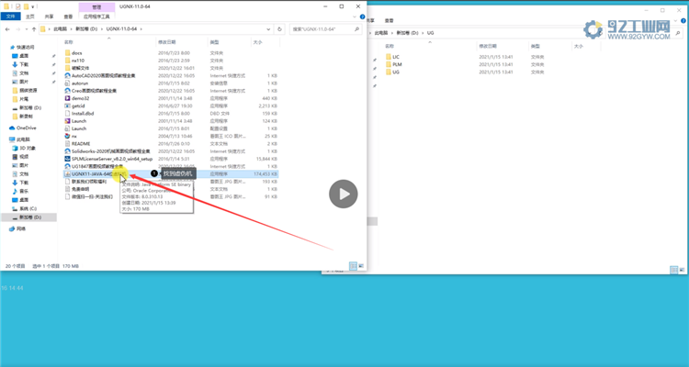Viewport: 689px width, 367px height.
Task: Click 此电脑 in the navigation pane
Action: (20, 139)
